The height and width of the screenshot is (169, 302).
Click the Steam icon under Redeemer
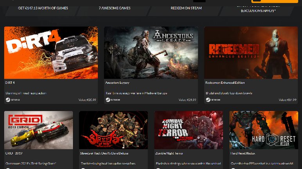tap(208, 100)
